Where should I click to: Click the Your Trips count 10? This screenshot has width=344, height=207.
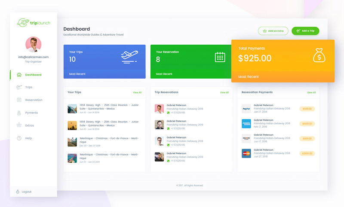tap(72, 59)
